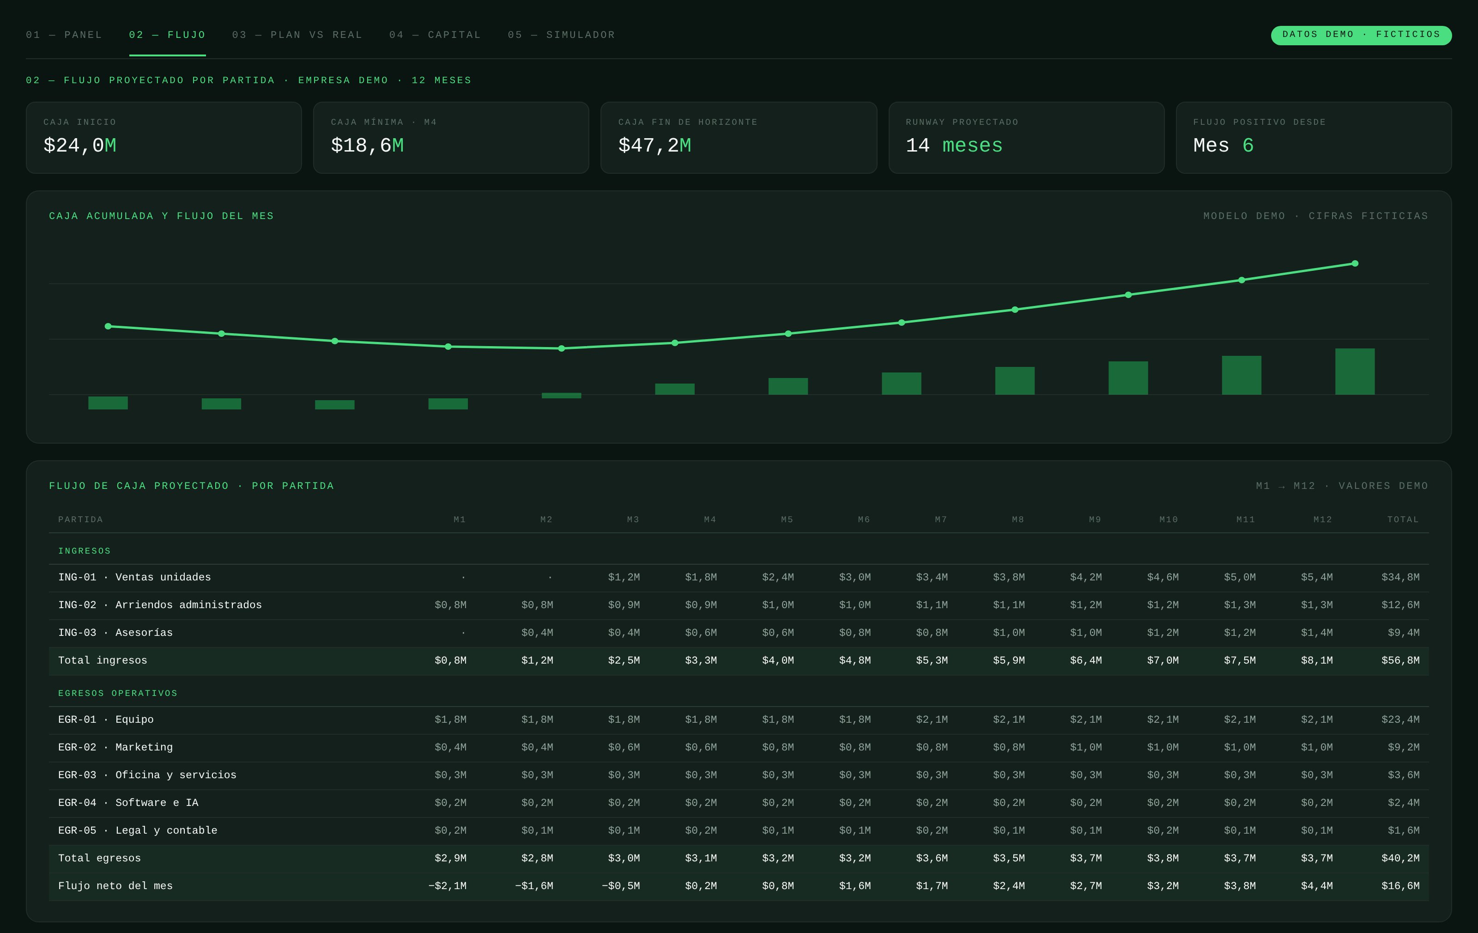
Task: Select the Caja Inicio $24,0M card
Action: pos(164,138)
